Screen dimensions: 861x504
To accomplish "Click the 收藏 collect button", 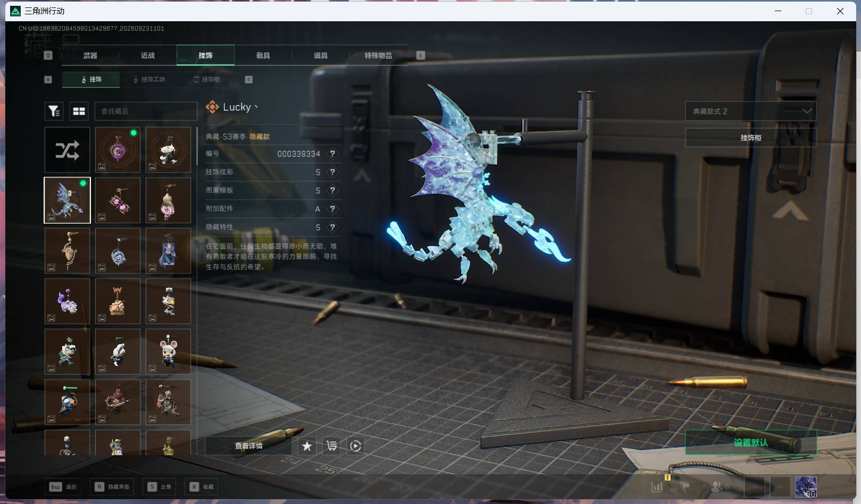I will (202, 486).
